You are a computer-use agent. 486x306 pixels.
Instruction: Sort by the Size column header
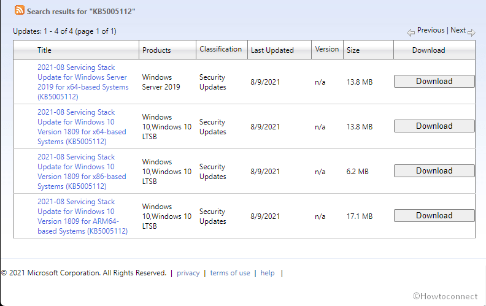coord(353,50)
